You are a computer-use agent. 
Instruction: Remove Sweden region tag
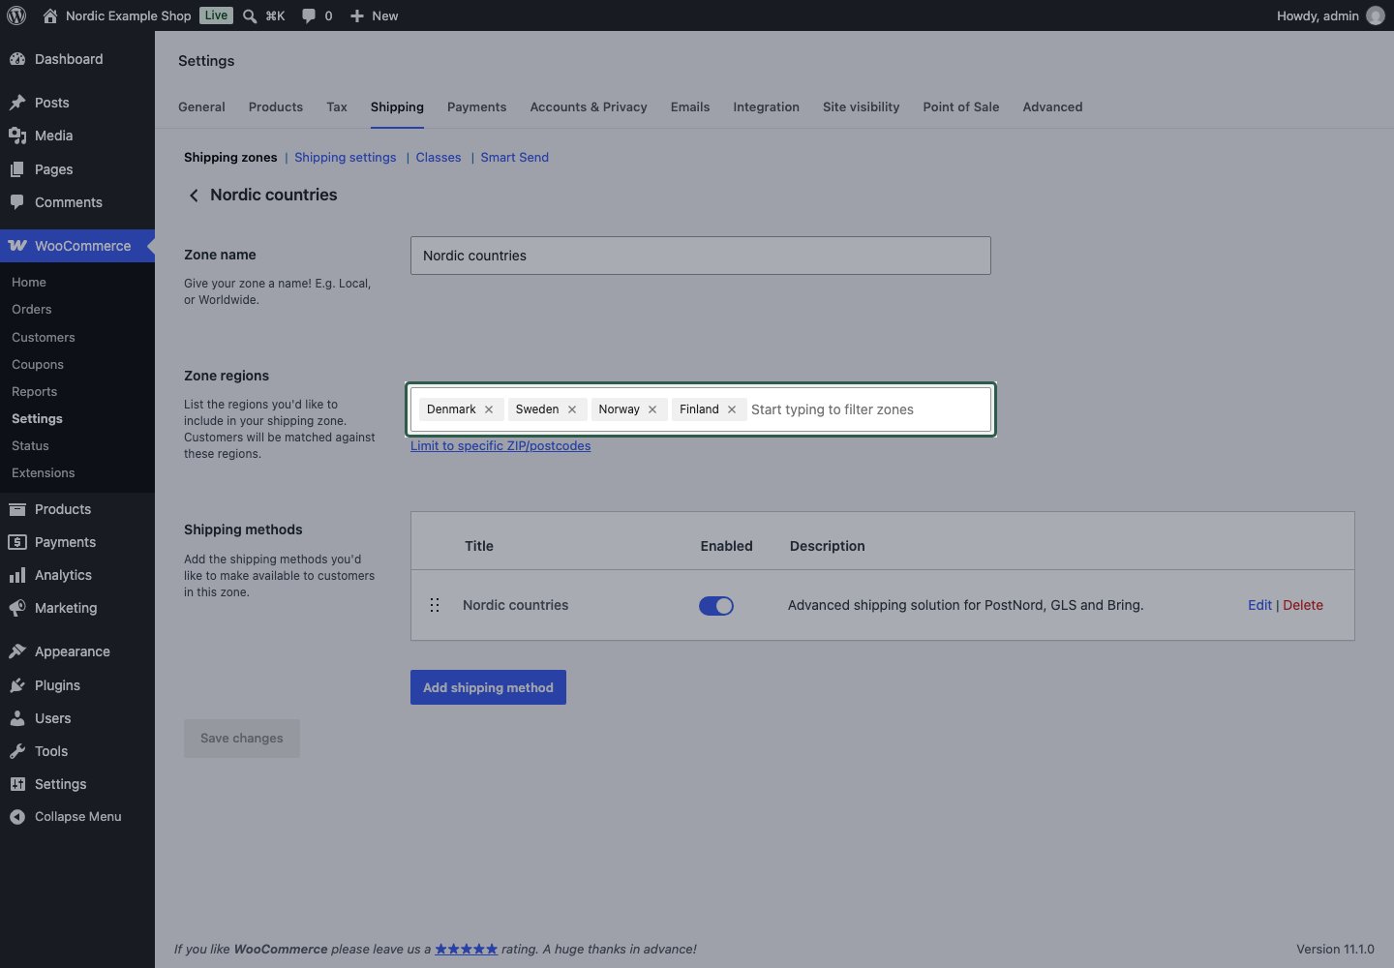pos(572,409)
